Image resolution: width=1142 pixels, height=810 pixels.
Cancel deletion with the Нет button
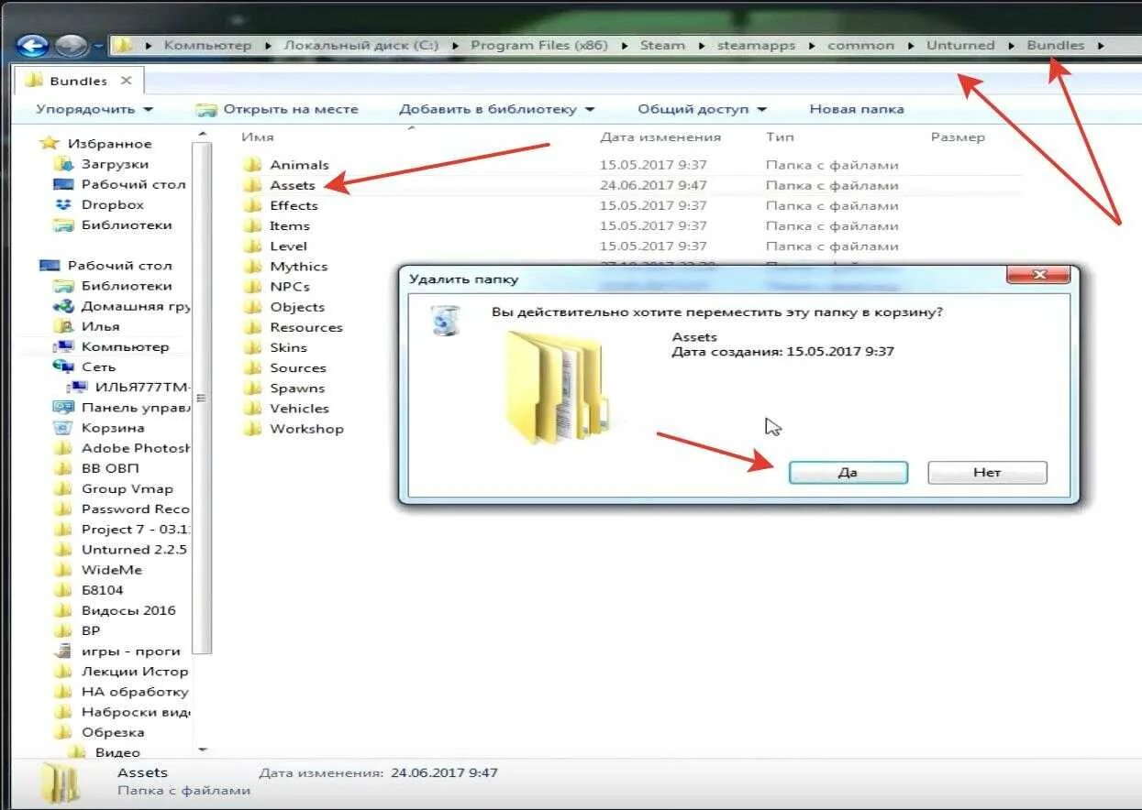[x=987, y=473]
